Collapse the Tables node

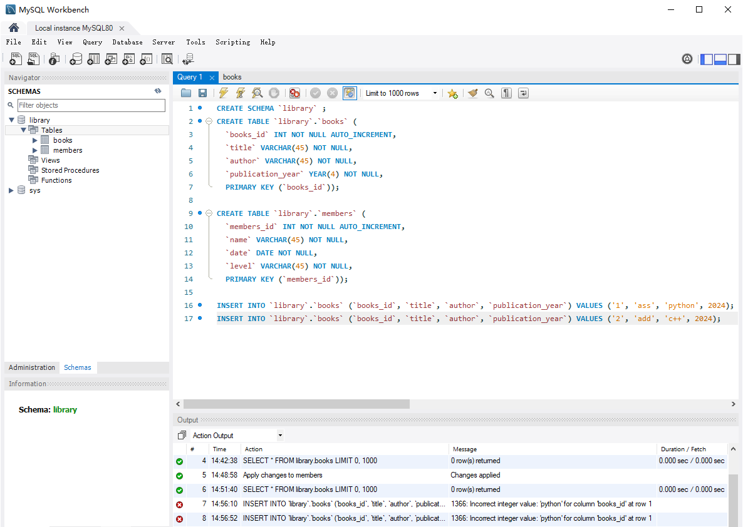point(23,130)
